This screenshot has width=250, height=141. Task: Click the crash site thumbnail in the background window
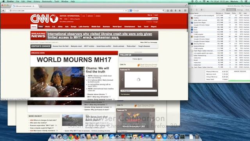click(72, 120)
